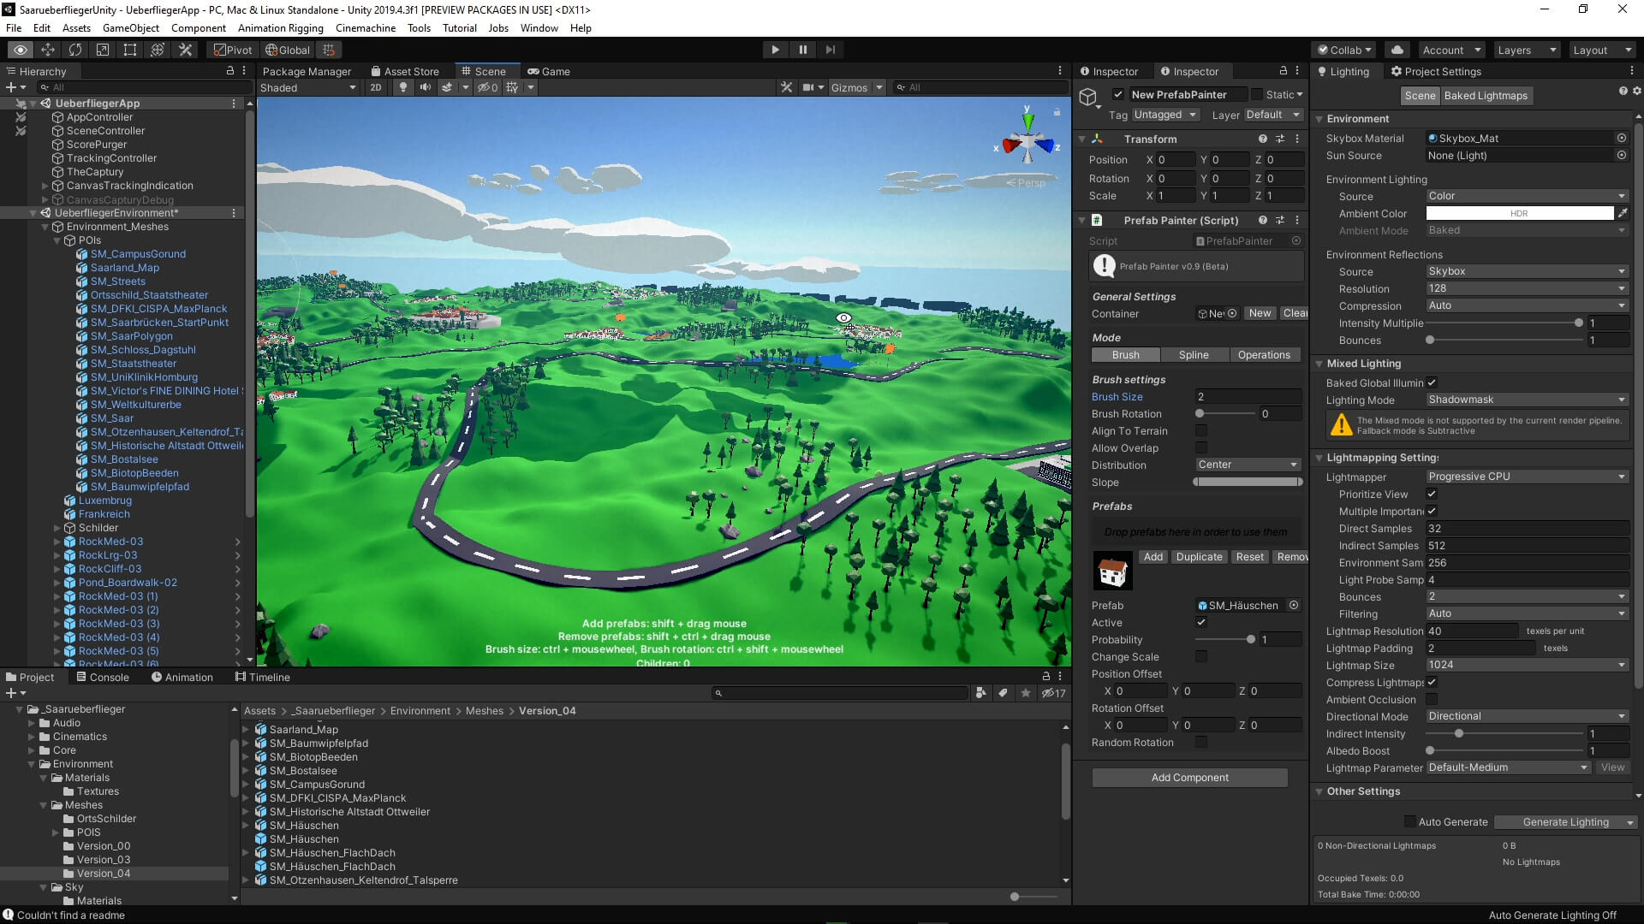
Task: Pause the game playback
Action: pyautogui.click(x=802, y=50)
